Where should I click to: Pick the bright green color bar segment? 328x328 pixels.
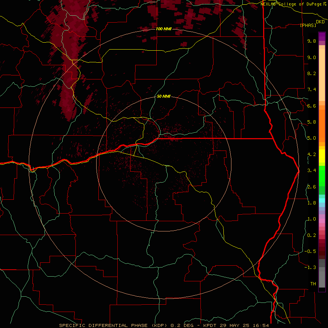(322, 176)
